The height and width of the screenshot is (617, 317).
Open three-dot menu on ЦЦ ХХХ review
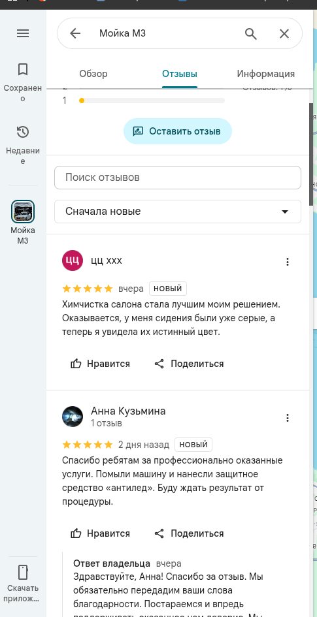coord(288,262)
